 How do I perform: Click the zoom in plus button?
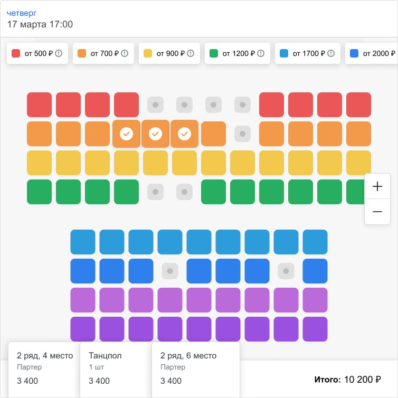tap(377, 187)
